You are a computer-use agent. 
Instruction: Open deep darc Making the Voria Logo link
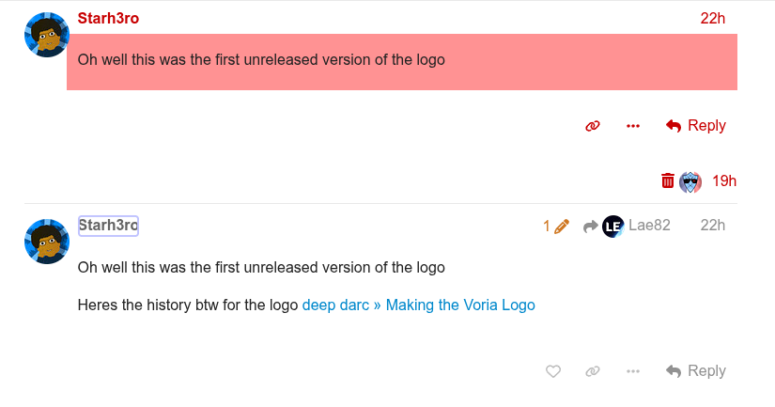pos(418,305)
